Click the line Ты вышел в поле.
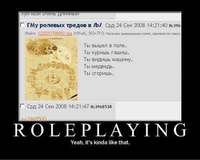The image size is (200, 160). coord(105,46)
